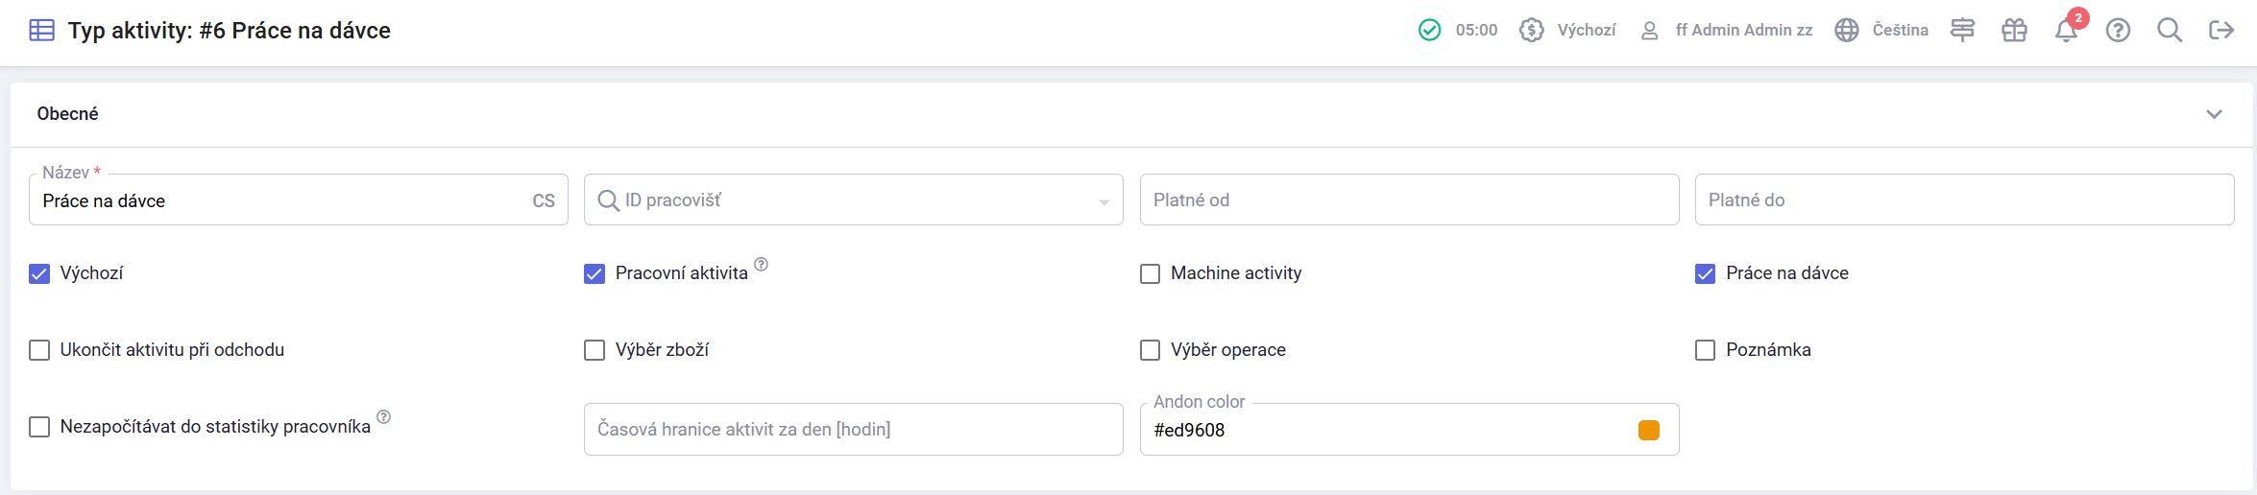The height and width of the screenshot is (495, 2257).
Task: Enable the Machine activity checkbox
Action: 1150,273
